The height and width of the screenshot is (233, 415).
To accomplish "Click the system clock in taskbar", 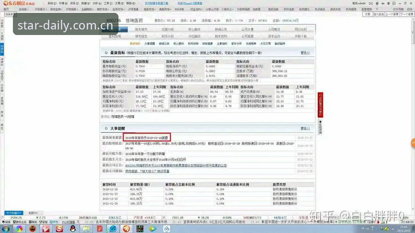I will click(x=403, y=229).
